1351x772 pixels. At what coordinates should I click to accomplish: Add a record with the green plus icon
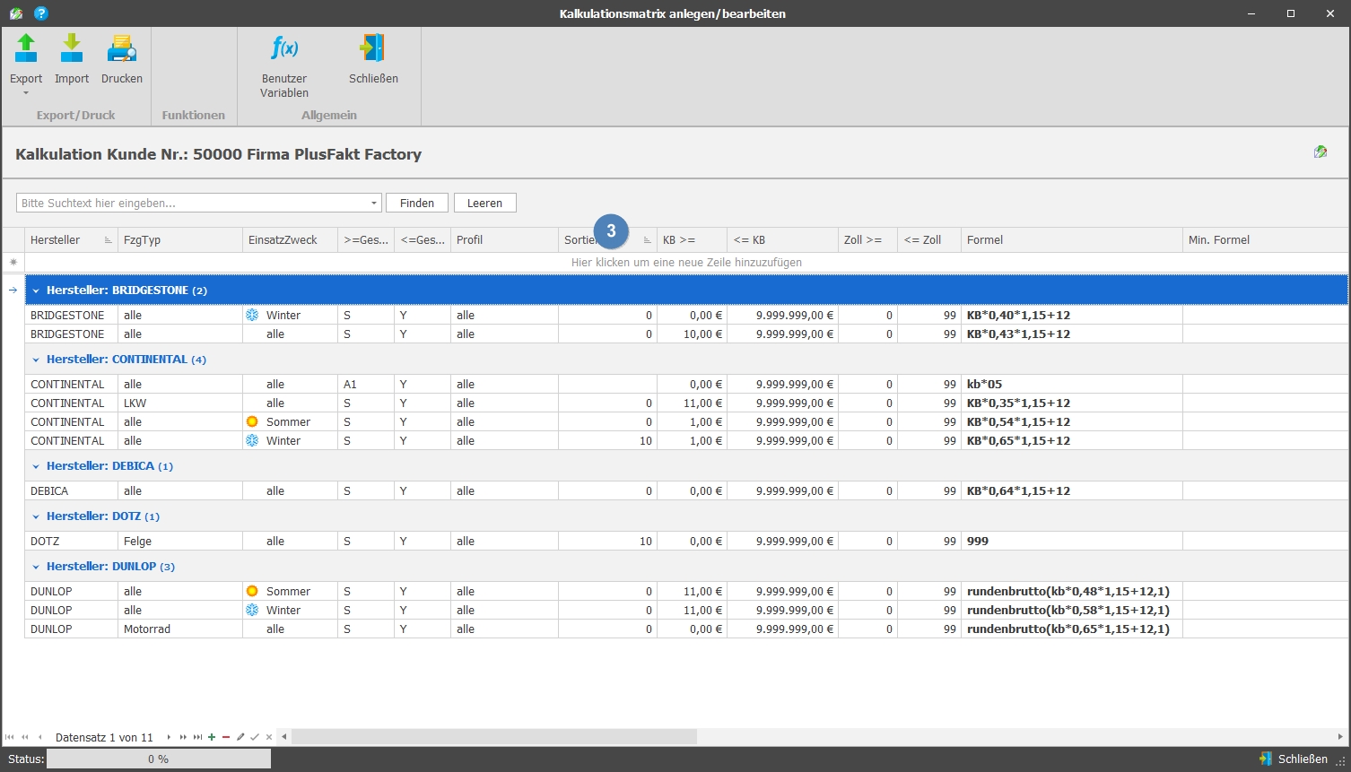coord(212,737)
